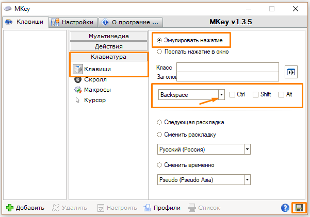Image resolution: width=310 pixels, height=217 pixels.
Task: Select Сменить раскладку radio button
Action: point(159,135)
